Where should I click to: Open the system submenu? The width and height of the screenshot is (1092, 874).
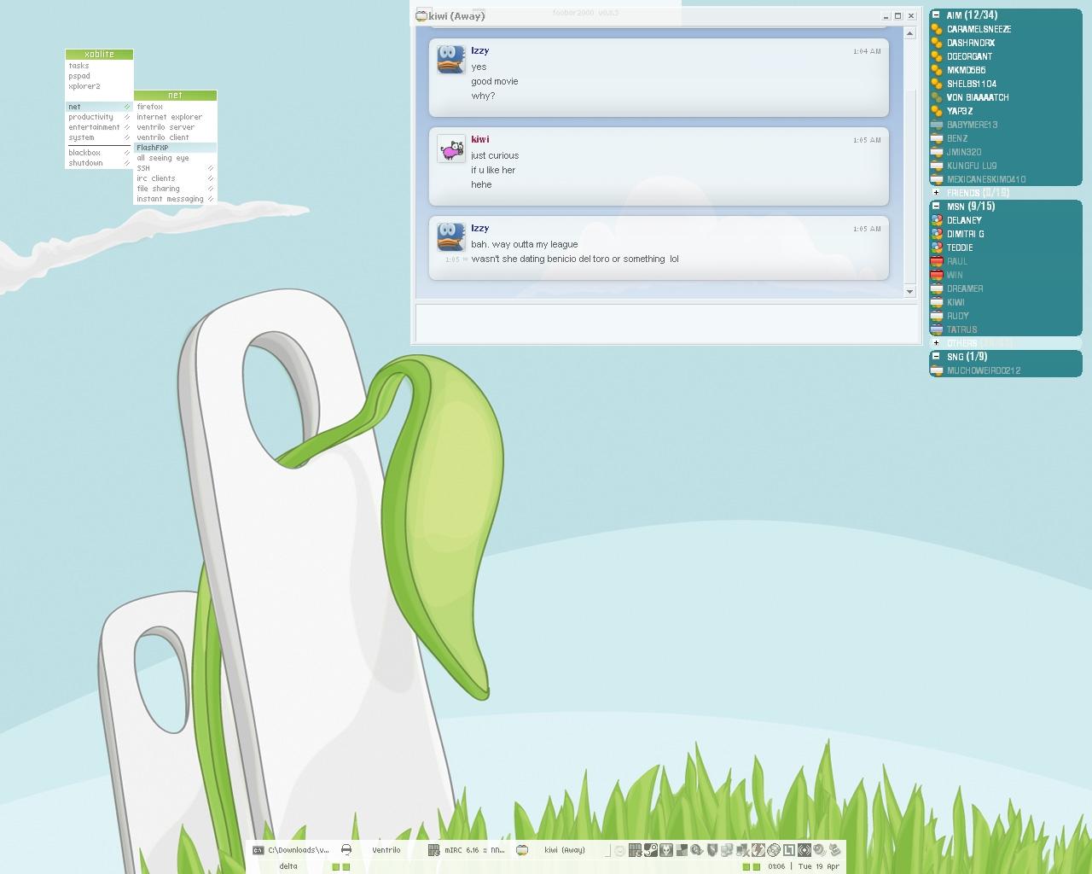point(99,137)
